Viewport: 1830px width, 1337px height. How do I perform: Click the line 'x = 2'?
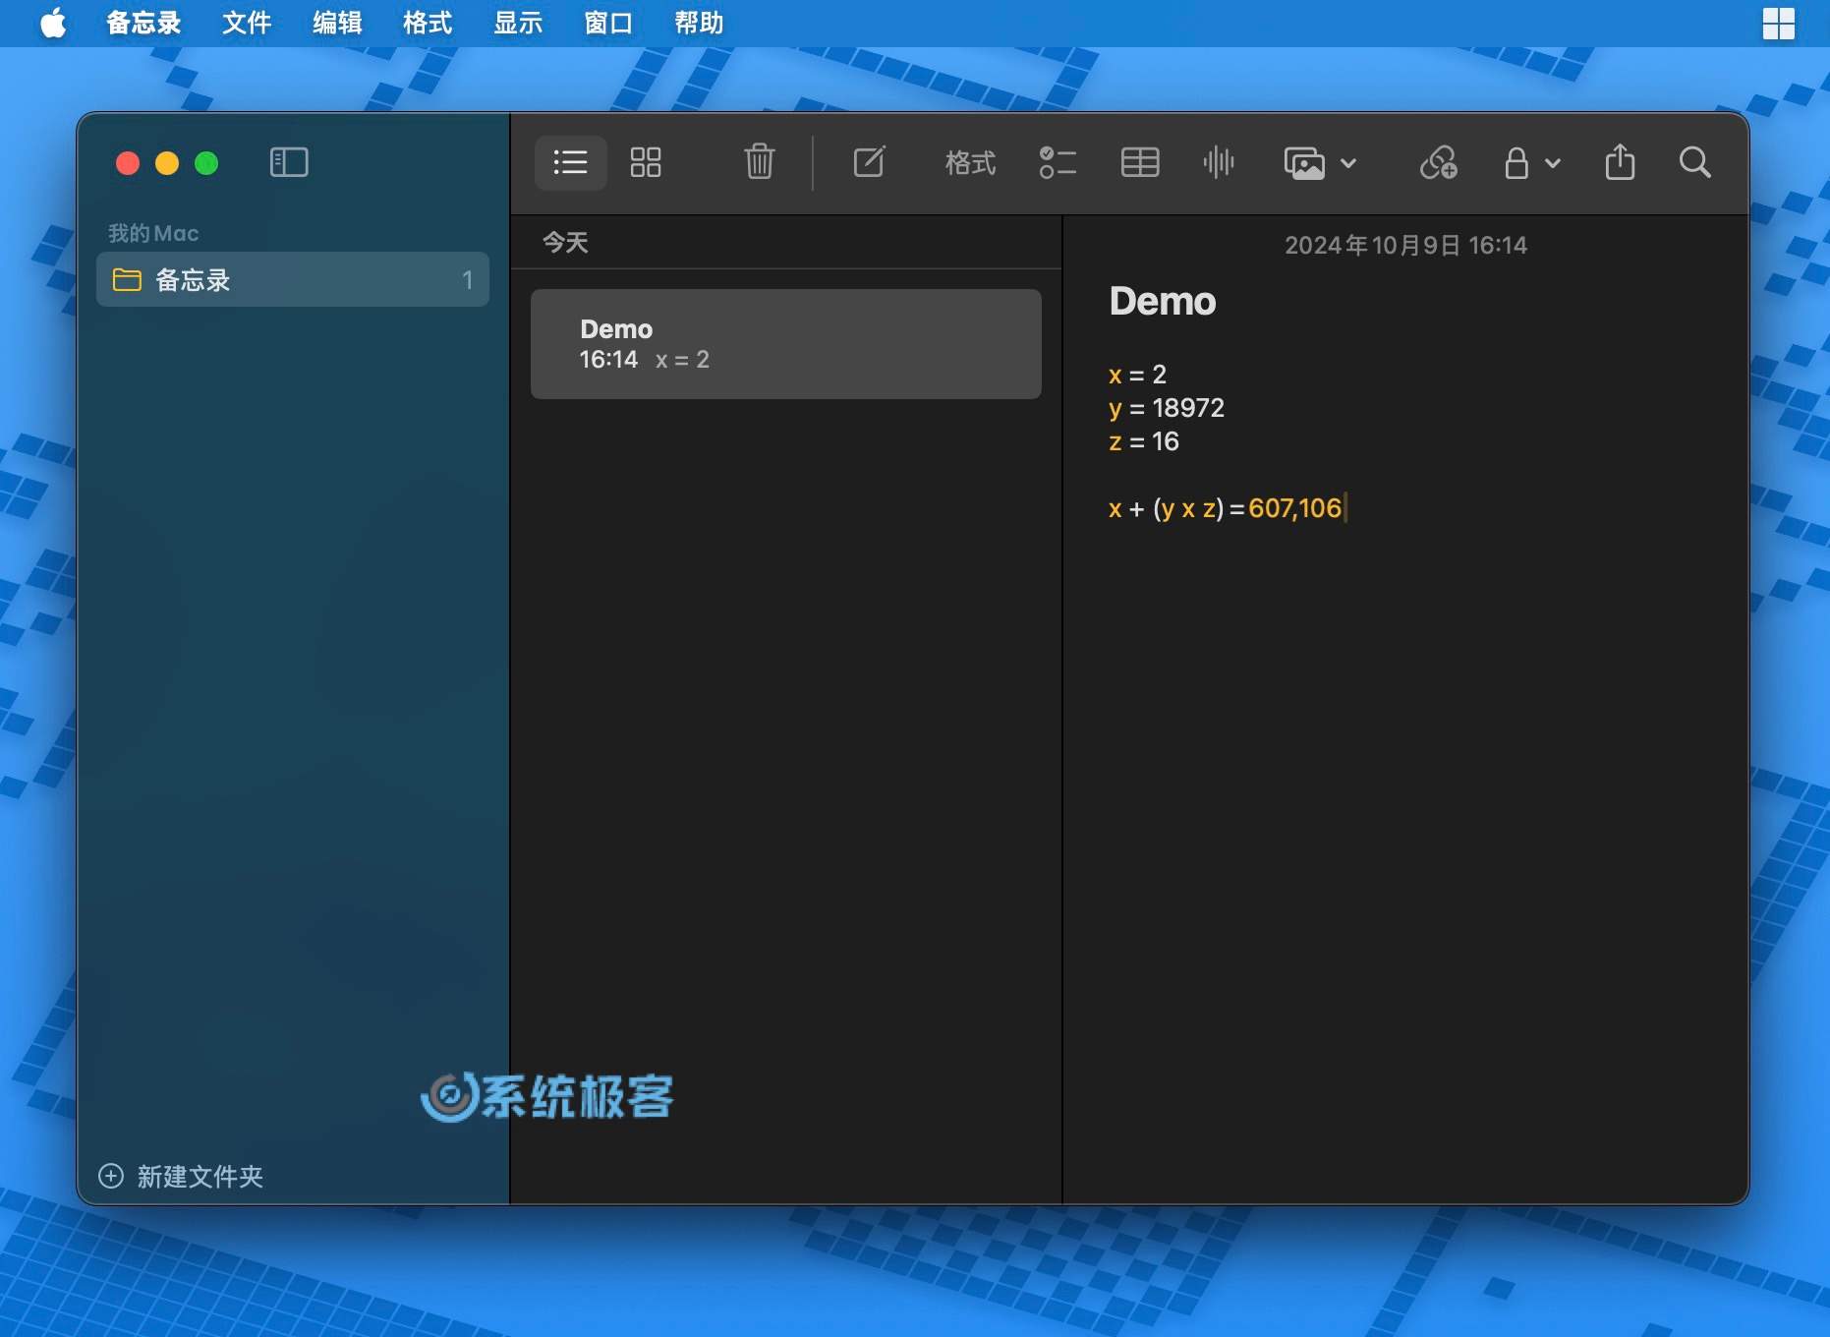coord(1137,375)
